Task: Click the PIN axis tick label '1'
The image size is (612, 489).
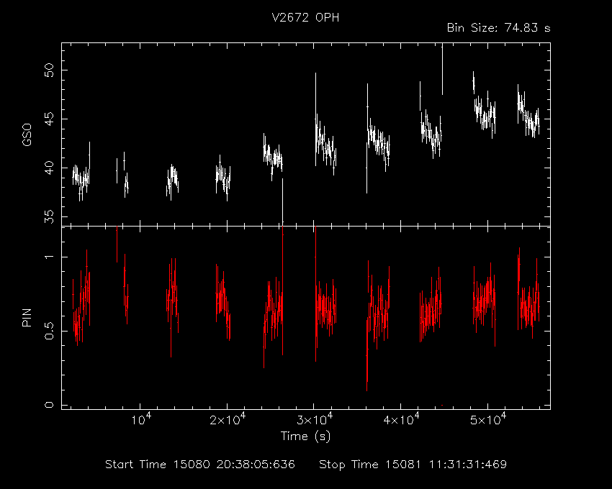Action: tap(50, 257)
